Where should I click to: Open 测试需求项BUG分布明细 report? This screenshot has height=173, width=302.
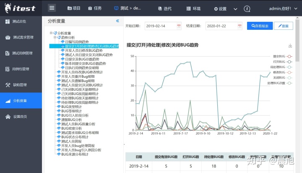(x=80, y=133)
